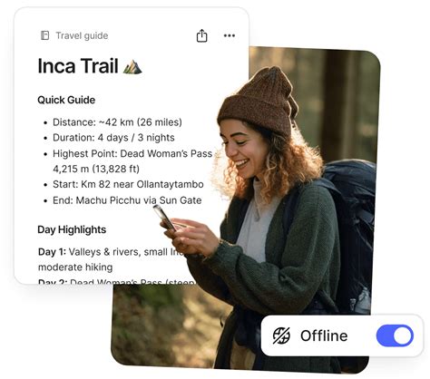Select the Quick Guide heading

[66, 100]
